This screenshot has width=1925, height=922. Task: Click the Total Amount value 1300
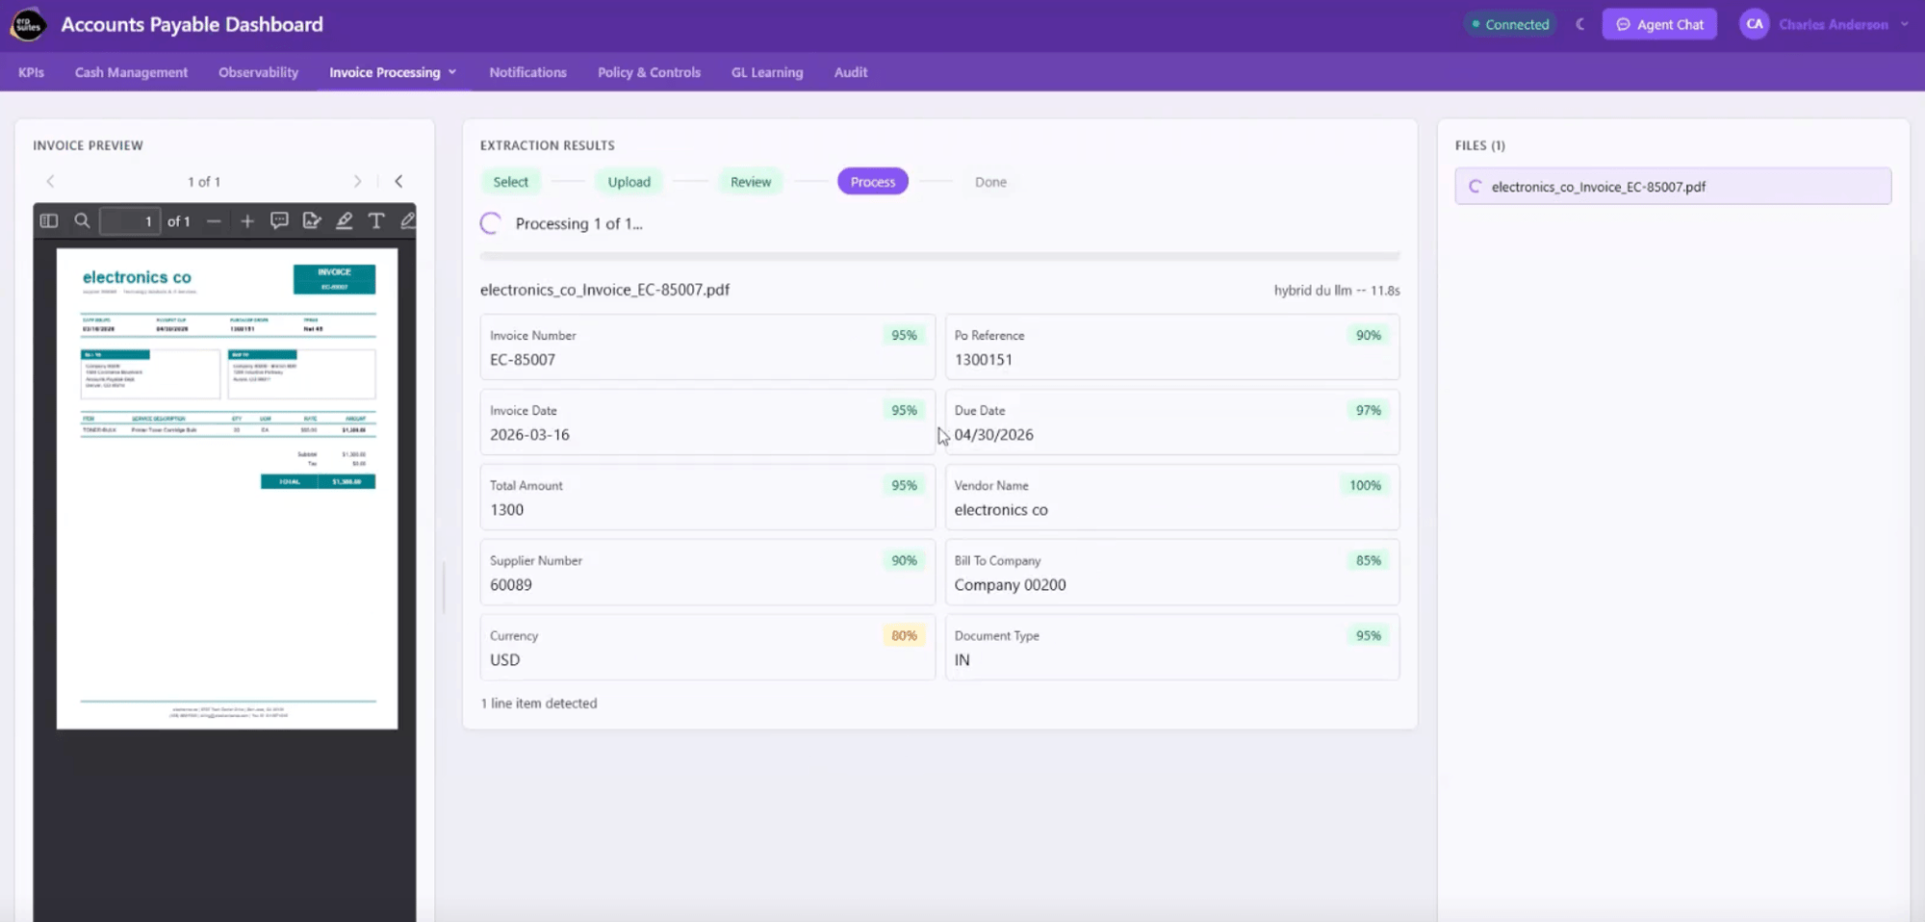coord(506,510)
